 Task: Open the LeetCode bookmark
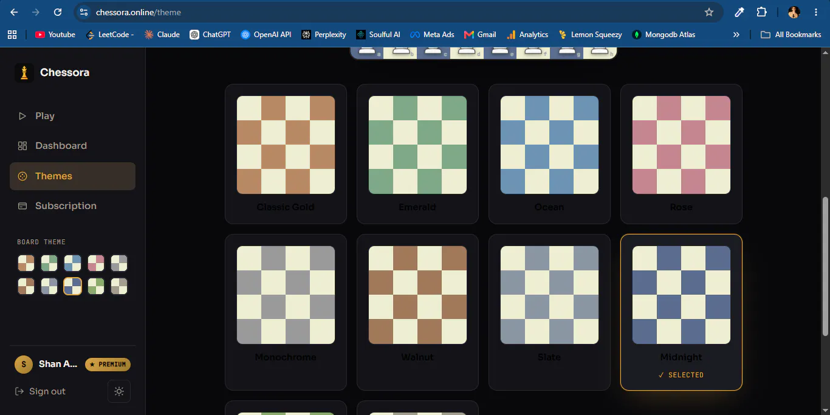[110, 35]
